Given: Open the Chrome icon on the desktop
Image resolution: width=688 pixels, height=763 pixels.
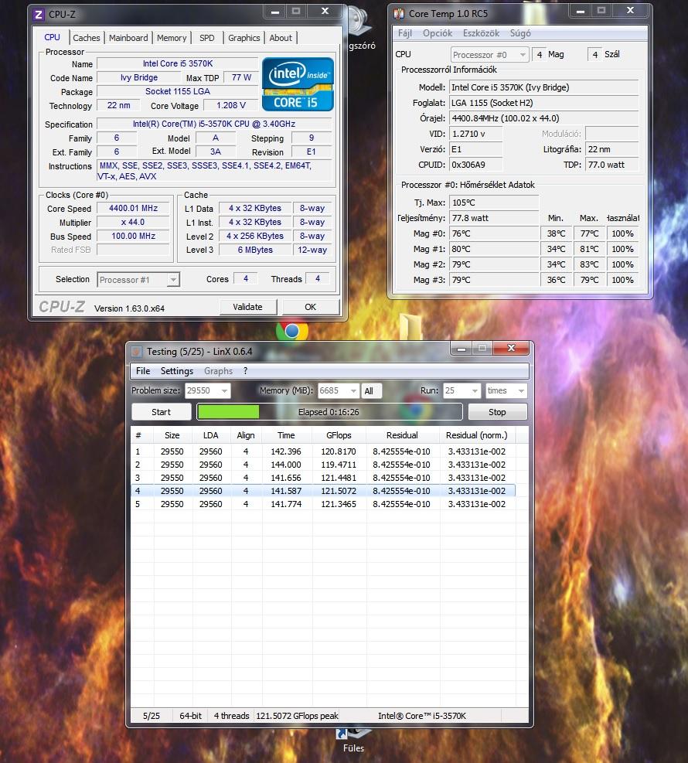Looking at the screenshot, I should (x=292, y=330).
